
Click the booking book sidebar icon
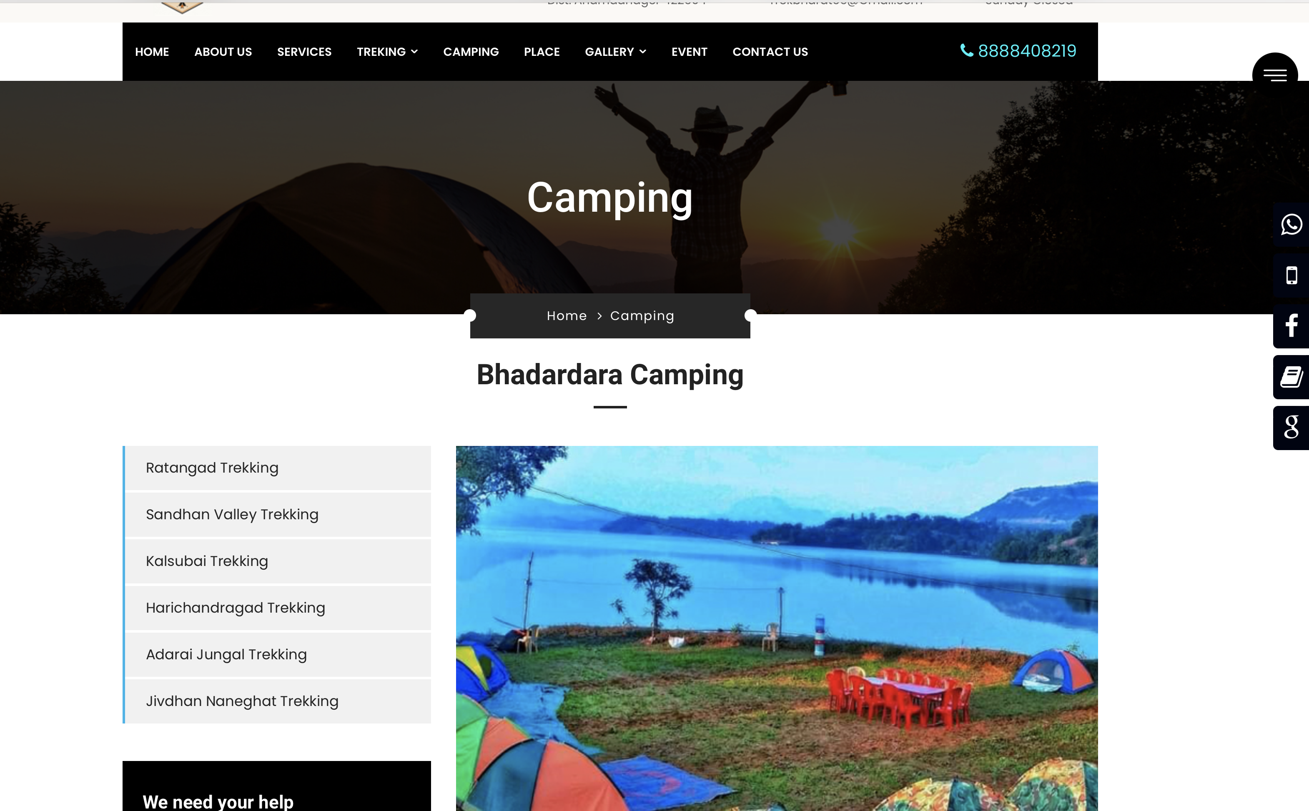(x=1291, y=377)
